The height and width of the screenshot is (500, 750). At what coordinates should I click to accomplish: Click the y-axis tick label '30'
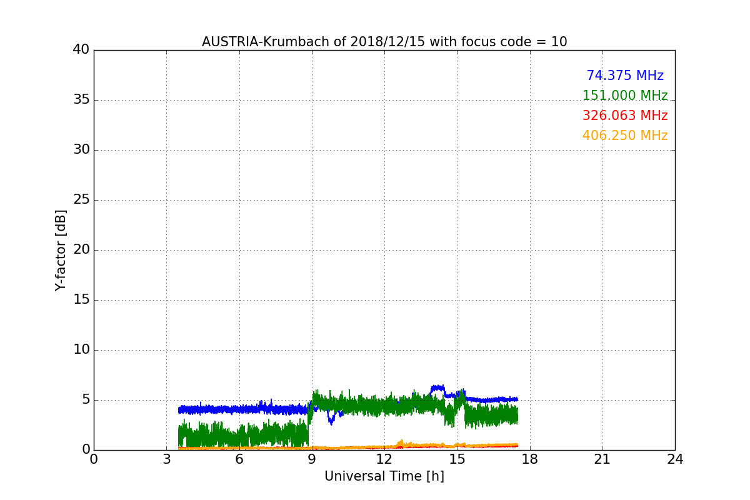81,150
